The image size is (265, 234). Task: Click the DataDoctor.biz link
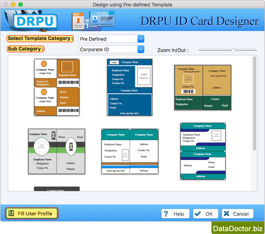pyautogui.click(x=238, y=228)
